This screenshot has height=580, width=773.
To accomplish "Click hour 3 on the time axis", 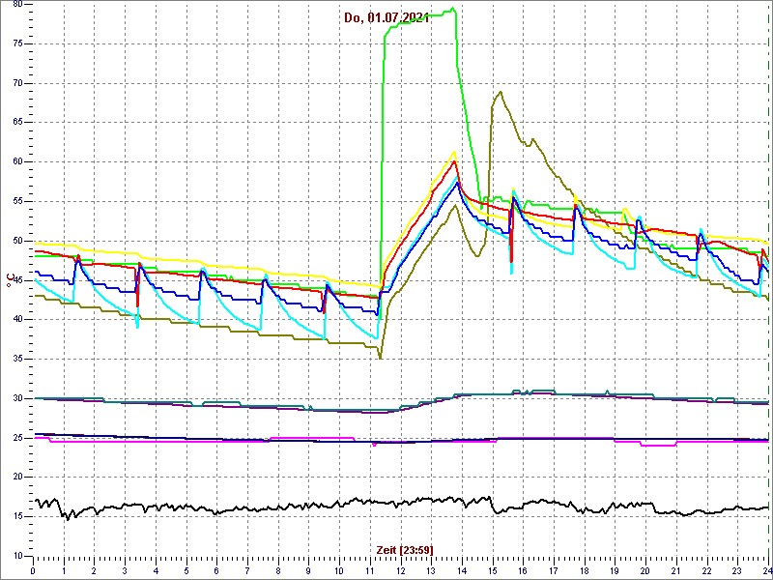I will pos(125,571).
